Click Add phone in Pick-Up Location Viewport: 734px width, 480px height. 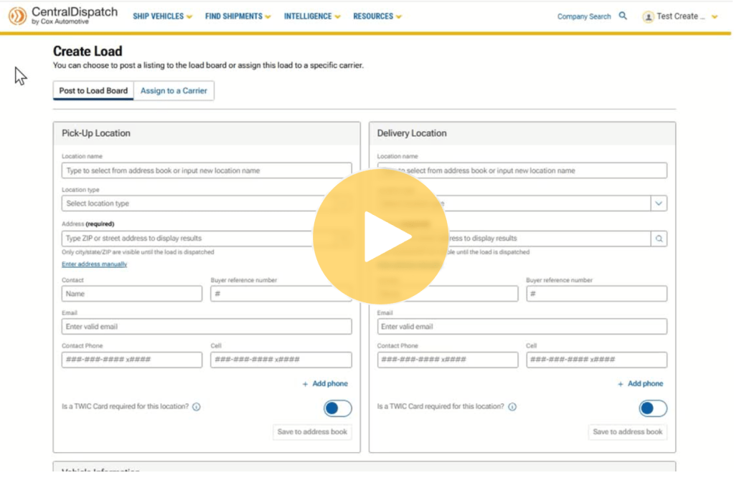[x=325, y=384]
